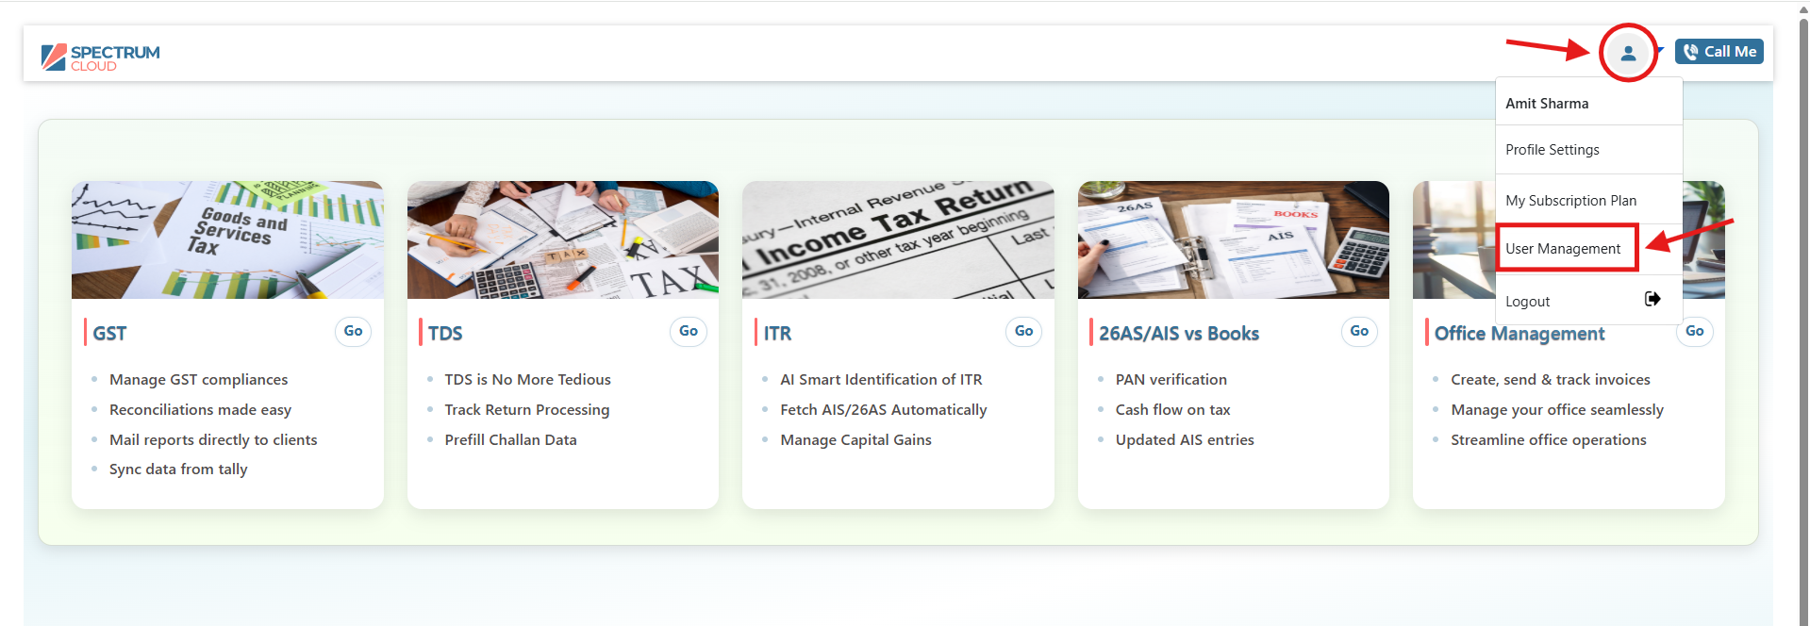This screenshot has height=626, width=1810.
Task: Click the TDS card thumbnail image
Action: click(x=562, y=239)
